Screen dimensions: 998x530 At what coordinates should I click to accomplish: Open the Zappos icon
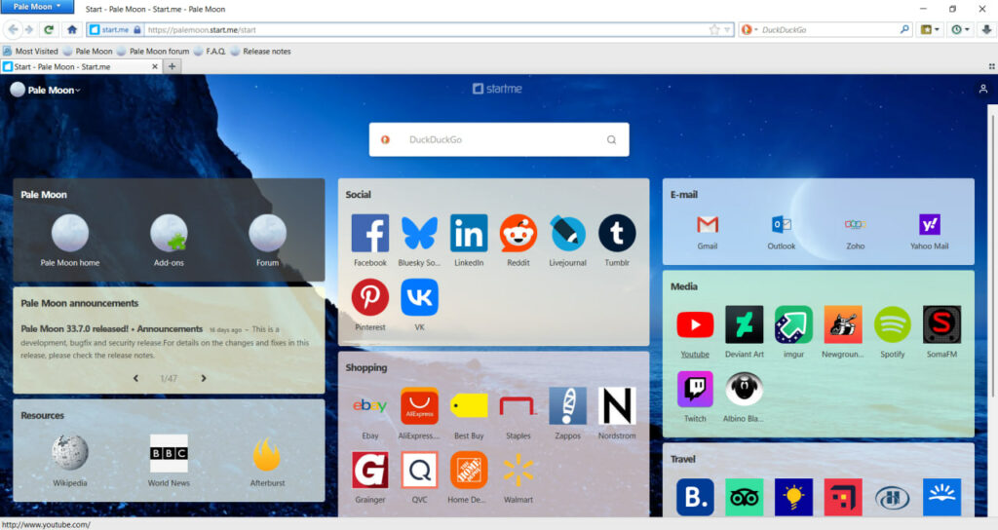click(x=568, y=406)
